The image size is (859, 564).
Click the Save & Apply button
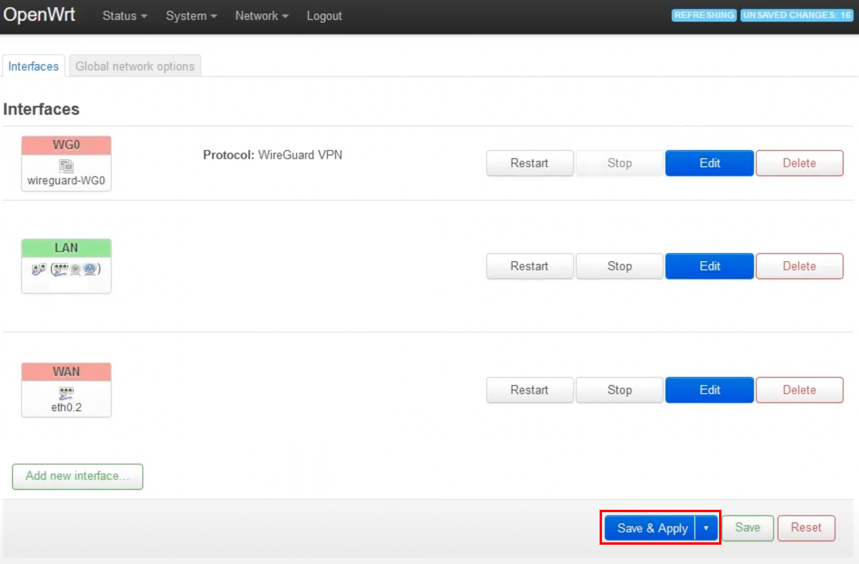tap(652, 528)
